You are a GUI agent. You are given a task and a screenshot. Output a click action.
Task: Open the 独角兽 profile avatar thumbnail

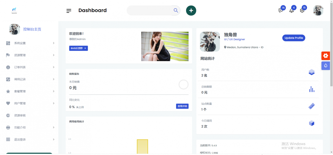coord(210,42)
